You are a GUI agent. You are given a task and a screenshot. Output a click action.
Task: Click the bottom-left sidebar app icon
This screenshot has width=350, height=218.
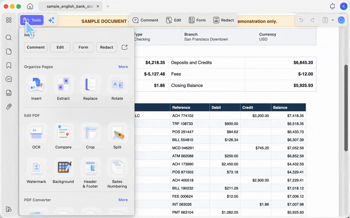(x=9, y=209)
